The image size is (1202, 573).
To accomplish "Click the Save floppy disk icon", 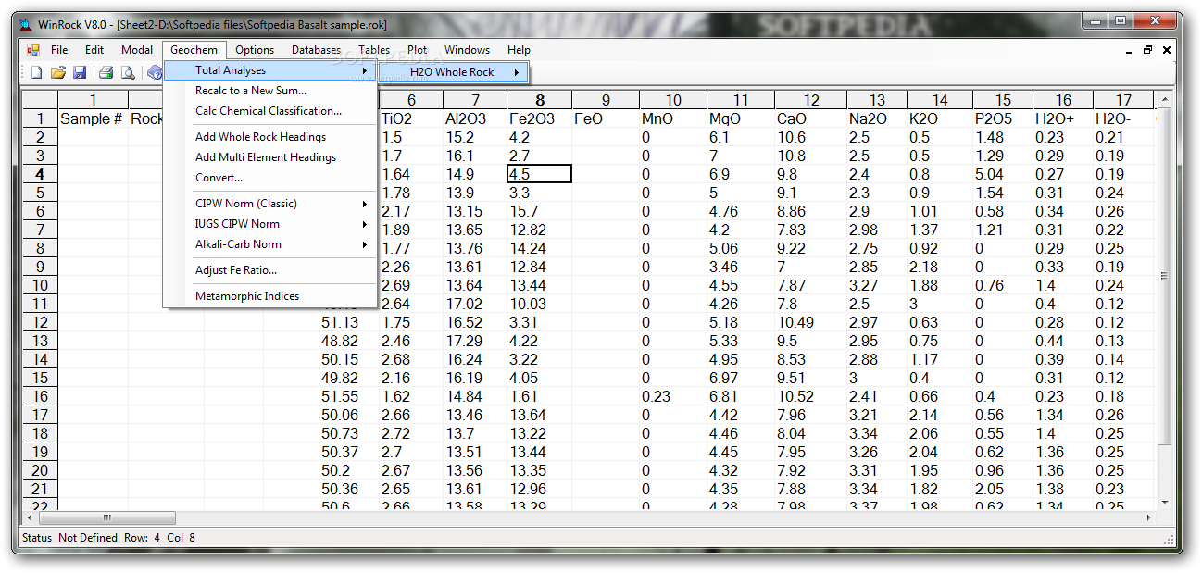I will 79,72.
